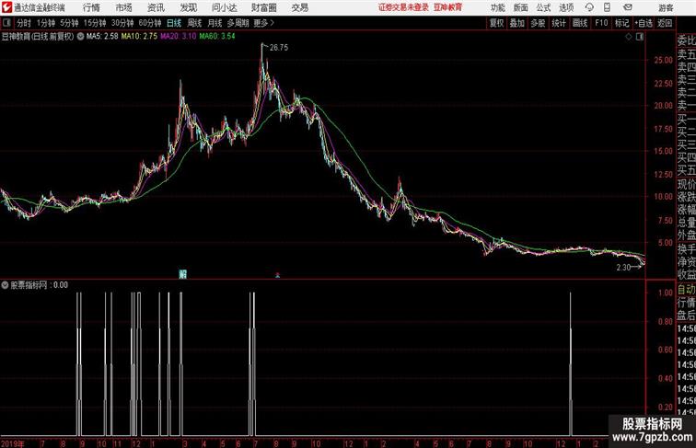Viewport: 696px width, 448px height.
Task: Click the diamond icon at chart top-right
Action: pos(629,37)
